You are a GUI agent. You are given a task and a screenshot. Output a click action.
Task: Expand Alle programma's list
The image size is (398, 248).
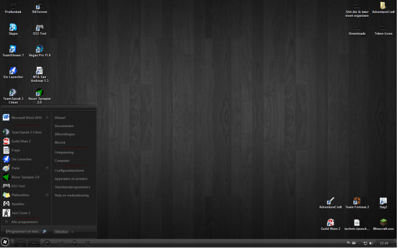tap(24, 221)
